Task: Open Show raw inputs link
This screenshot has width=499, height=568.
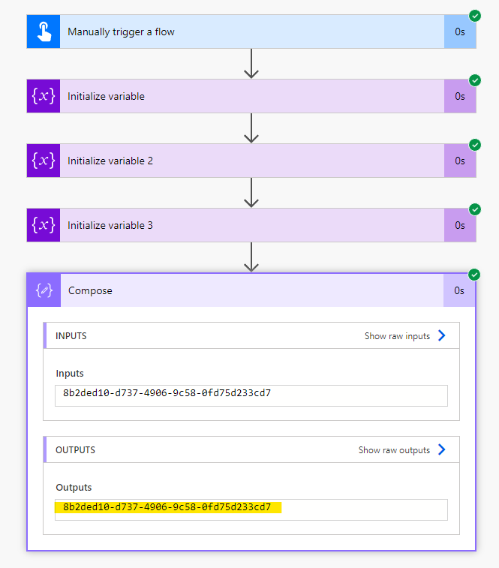Action: point(397,336)
